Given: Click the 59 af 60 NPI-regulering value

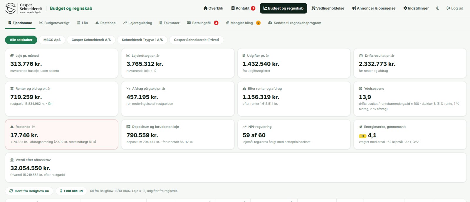Looking at the screenshot, I should pos(254,135).
